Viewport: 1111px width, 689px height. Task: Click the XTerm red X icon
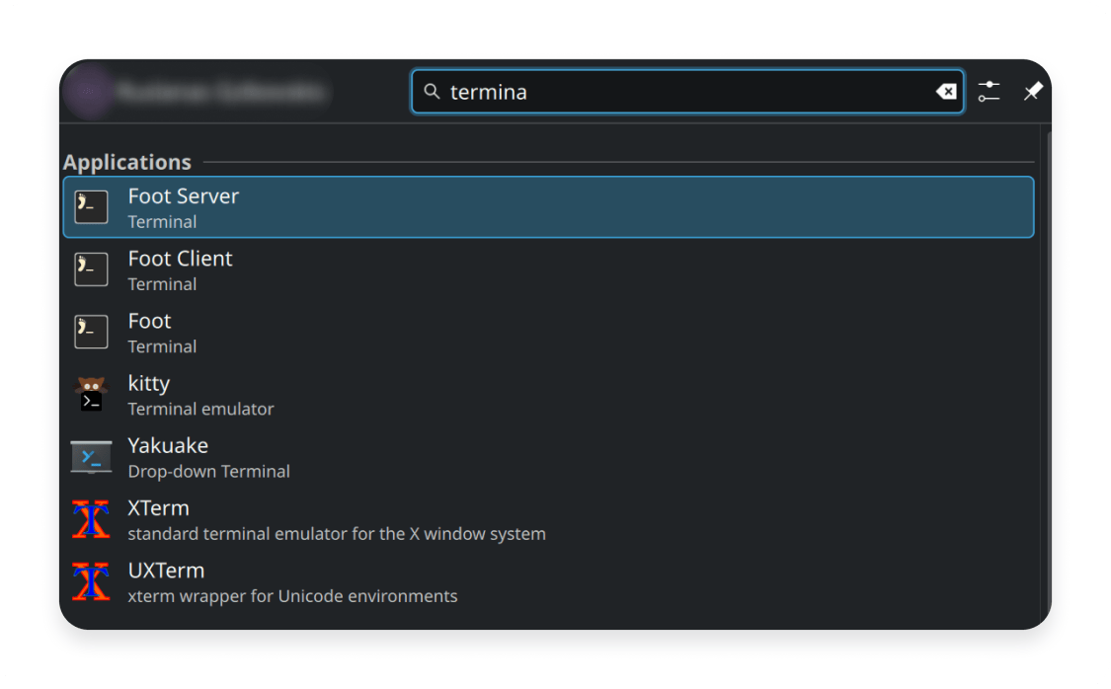coord(92,519)
